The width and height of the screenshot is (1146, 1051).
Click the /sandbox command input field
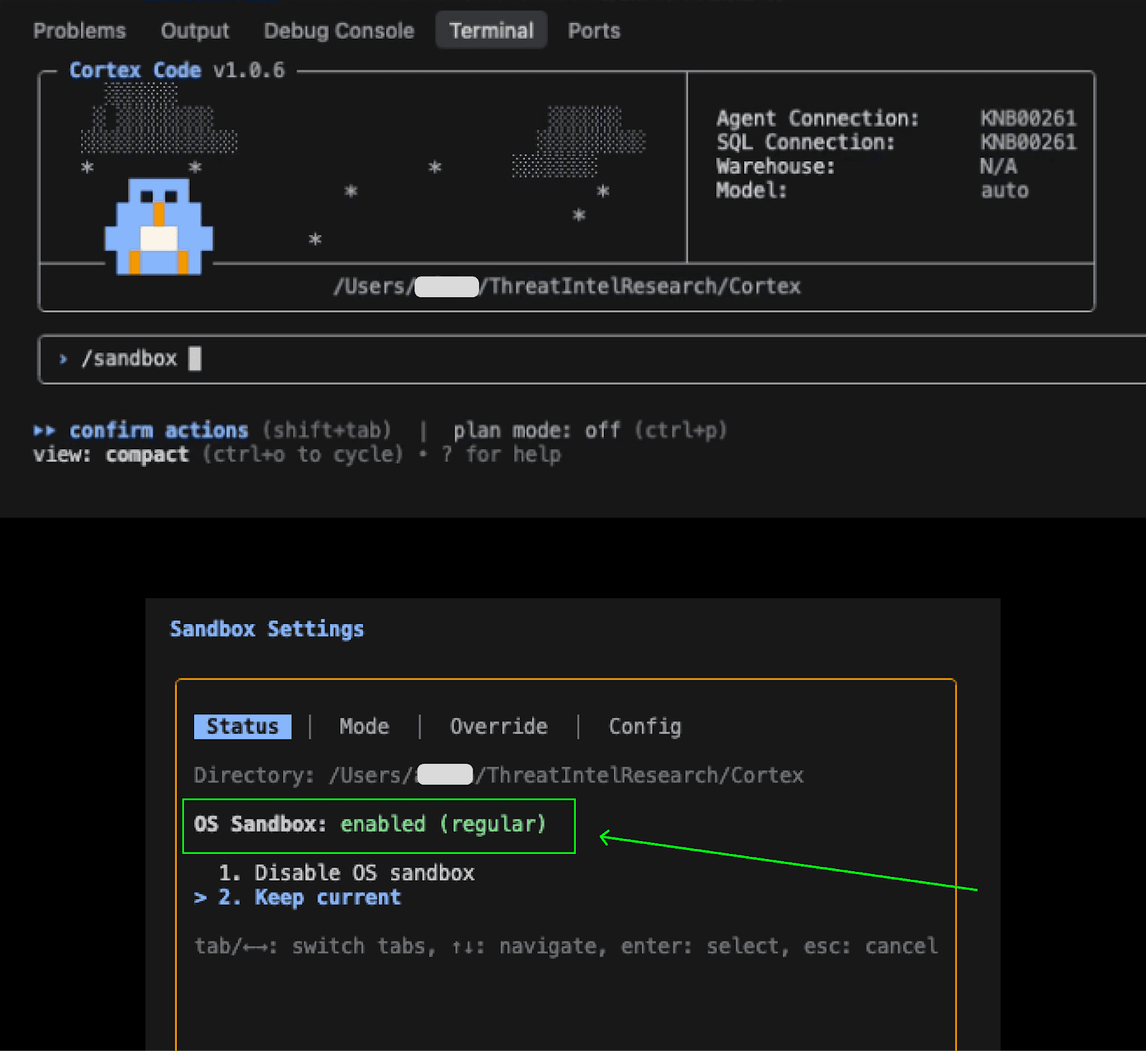501,358
